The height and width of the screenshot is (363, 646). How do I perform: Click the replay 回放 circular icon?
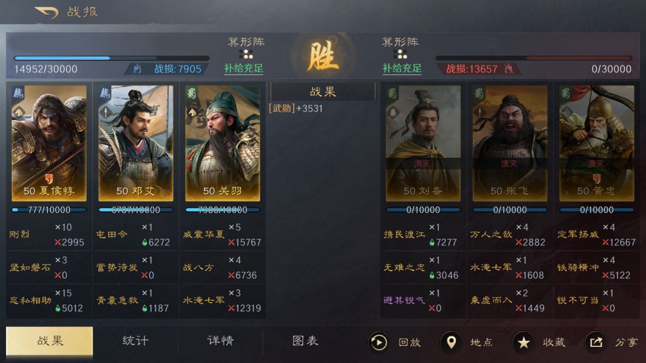point(378,342)
